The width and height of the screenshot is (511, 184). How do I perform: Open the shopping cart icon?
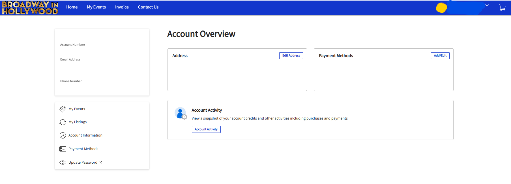click(x=502, y=8)
